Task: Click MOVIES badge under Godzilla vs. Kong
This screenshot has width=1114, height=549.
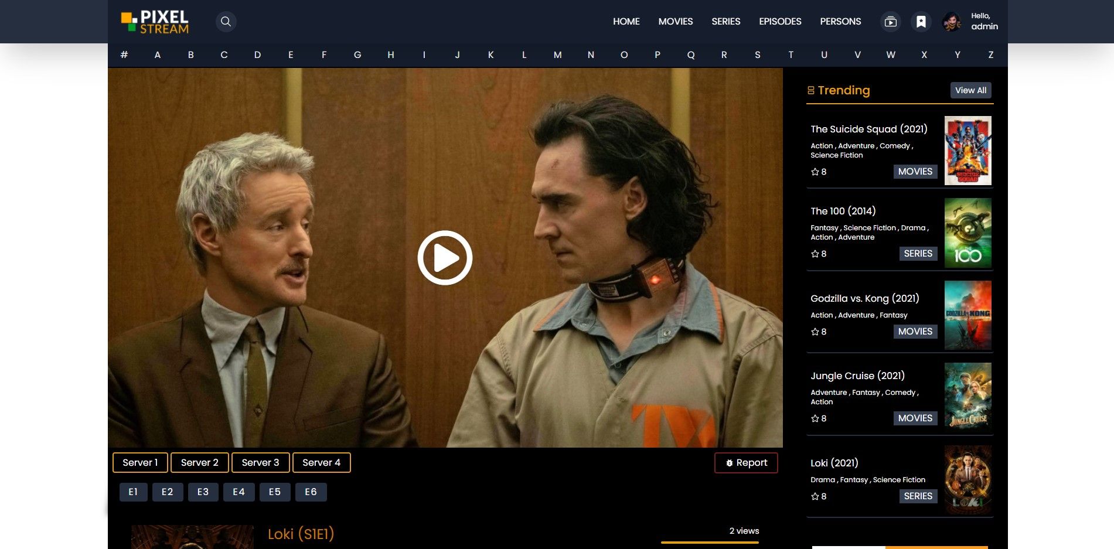Action: pyautogui.click(x=915, y=332)
